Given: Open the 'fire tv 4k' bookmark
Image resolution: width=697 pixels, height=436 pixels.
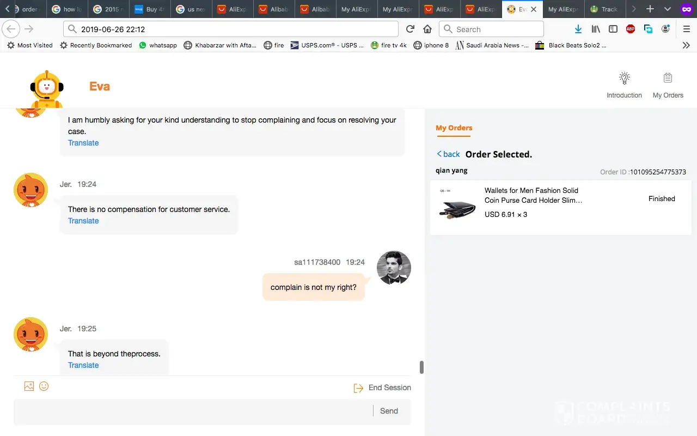Looking at the screenshot, I should click(389, 45).
